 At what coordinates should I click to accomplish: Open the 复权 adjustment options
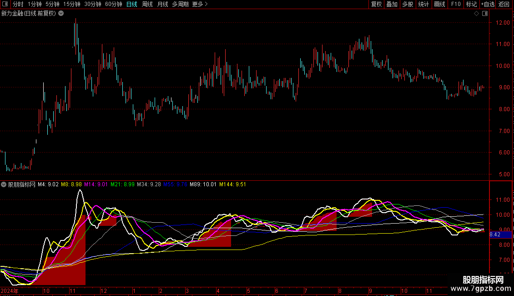click(376, 4)
